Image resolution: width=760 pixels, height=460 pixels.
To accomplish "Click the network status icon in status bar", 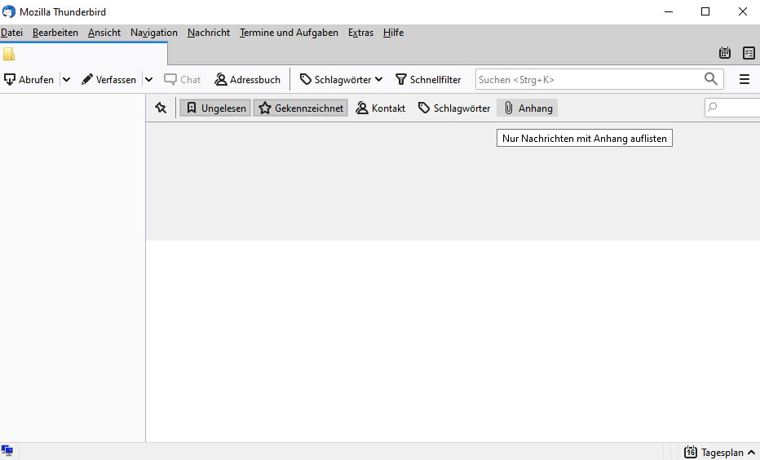I will click(x=7, y=451).
